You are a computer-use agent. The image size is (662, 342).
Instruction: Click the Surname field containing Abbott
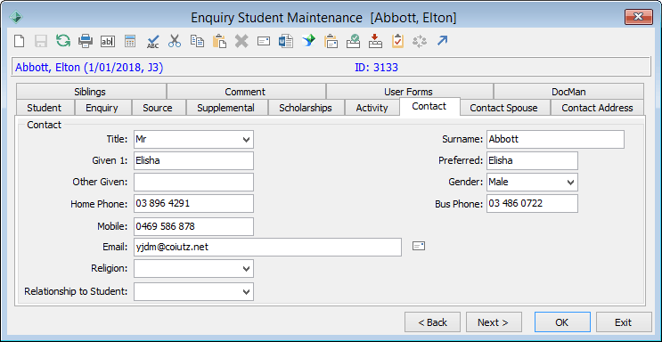(x=555, y=139)
